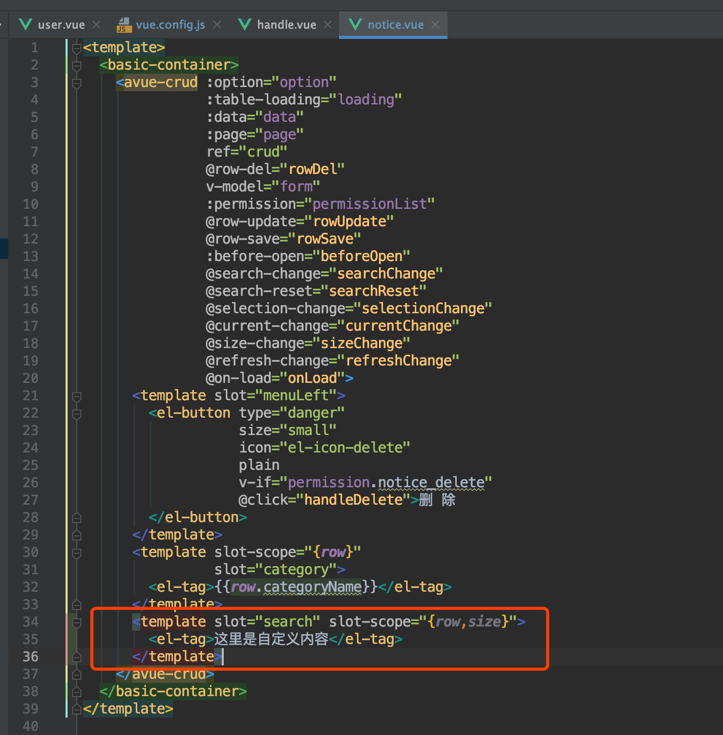Image resolution: width=723 pixels, height=735 pixels.
Task: Click fold end marker on line 28
Action: pyautogui.click(x=77, y=517)
